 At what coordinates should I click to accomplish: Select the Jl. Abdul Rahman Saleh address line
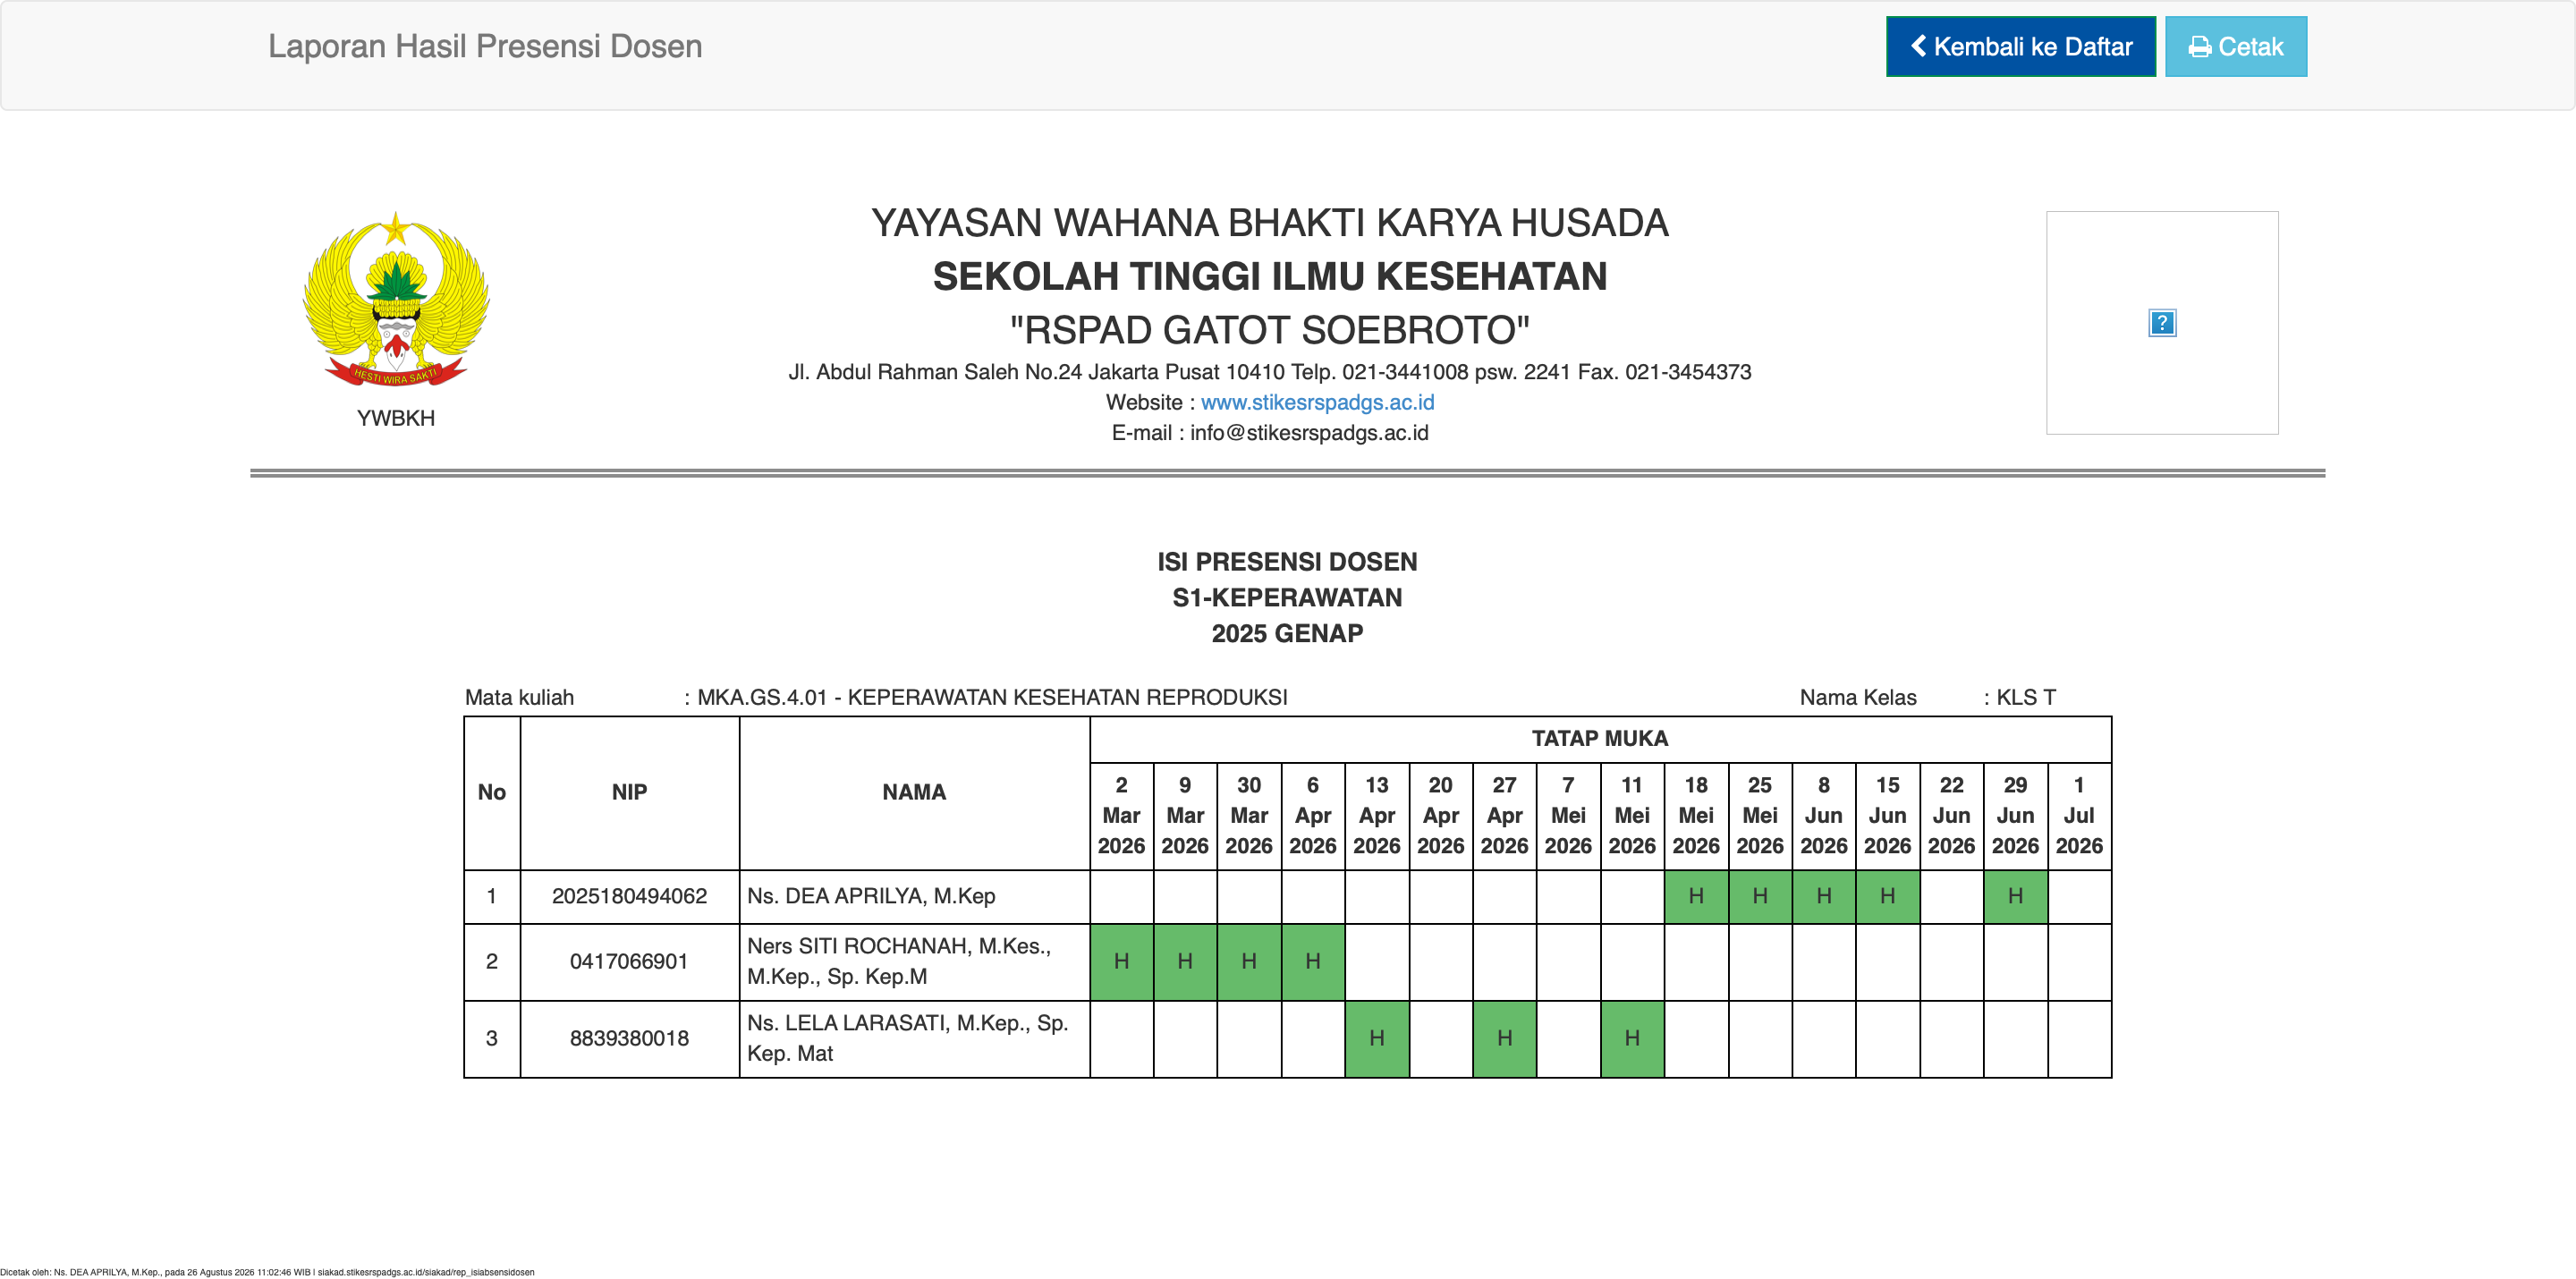[1270, 372]
